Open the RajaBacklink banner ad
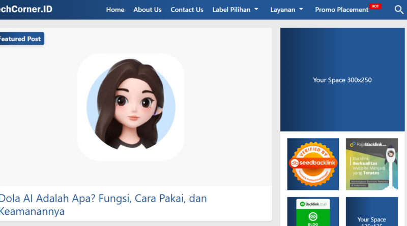 point(372,164)
